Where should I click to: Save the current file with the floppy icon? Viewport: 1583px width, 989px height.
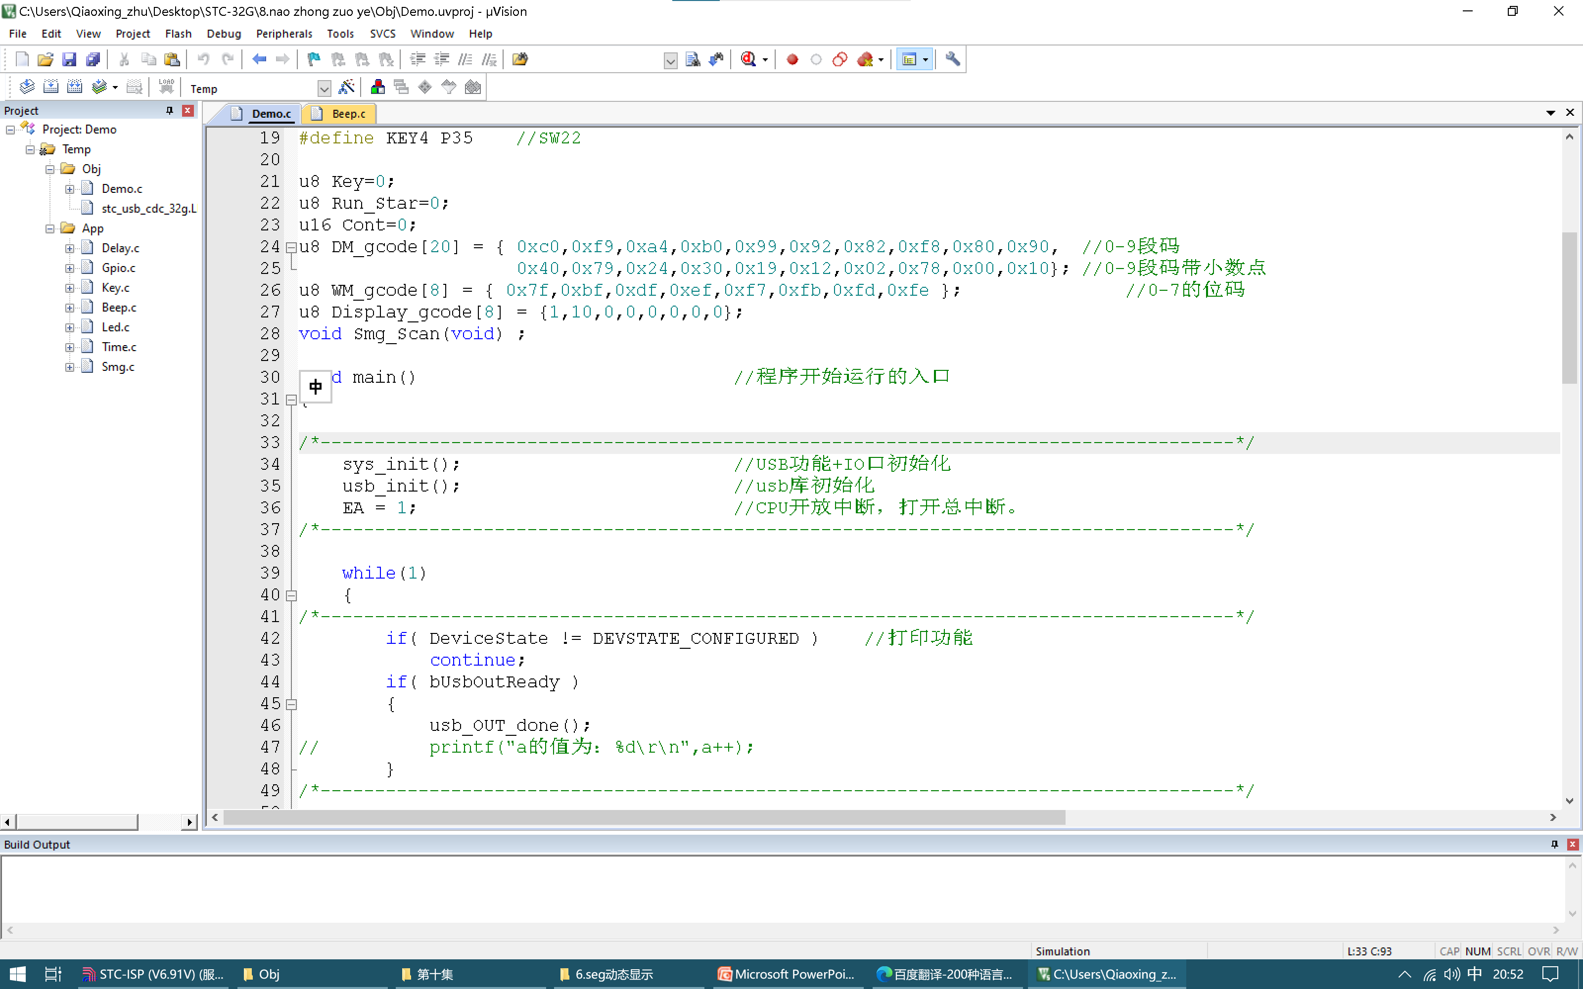point(69,59)
